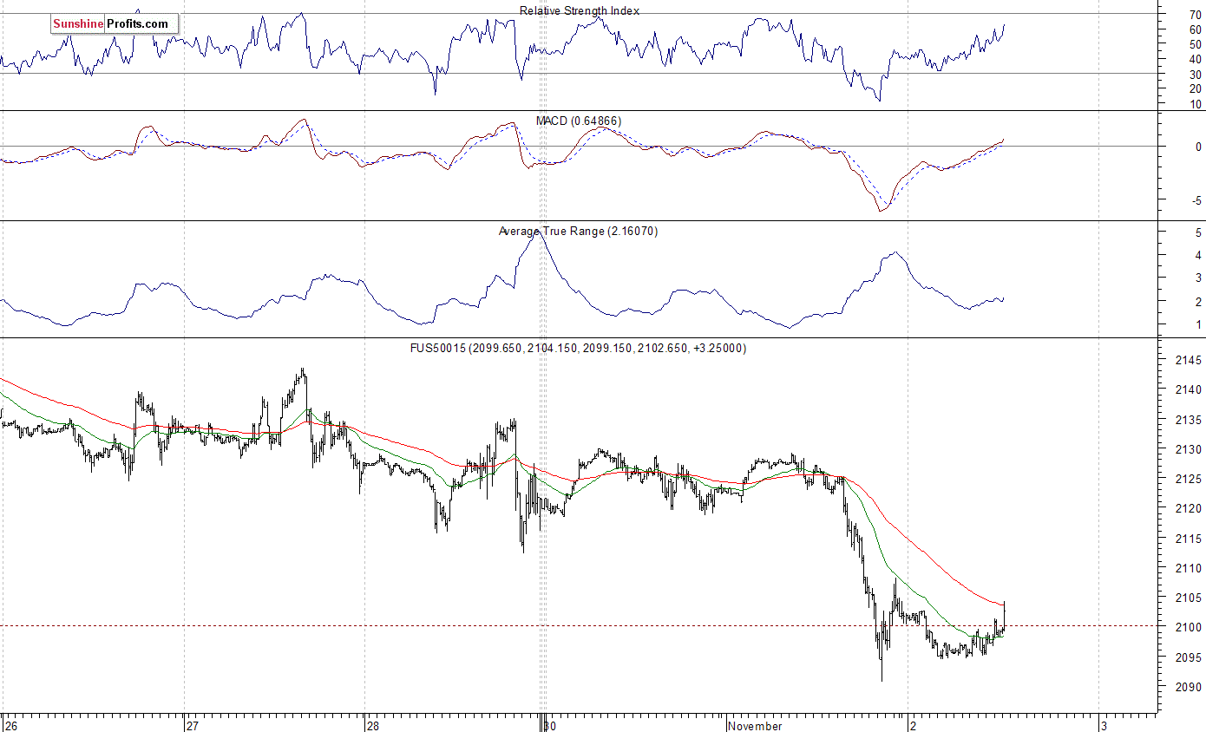The width and height of the screenshot is (1206, 732).
Task: Click the ATR axis value 3
Action: coord(1198,278)
